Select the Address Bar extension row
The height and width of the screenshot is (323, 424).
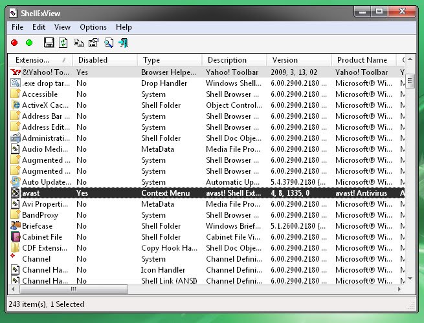pyautogui.click(x=207, y=116)
